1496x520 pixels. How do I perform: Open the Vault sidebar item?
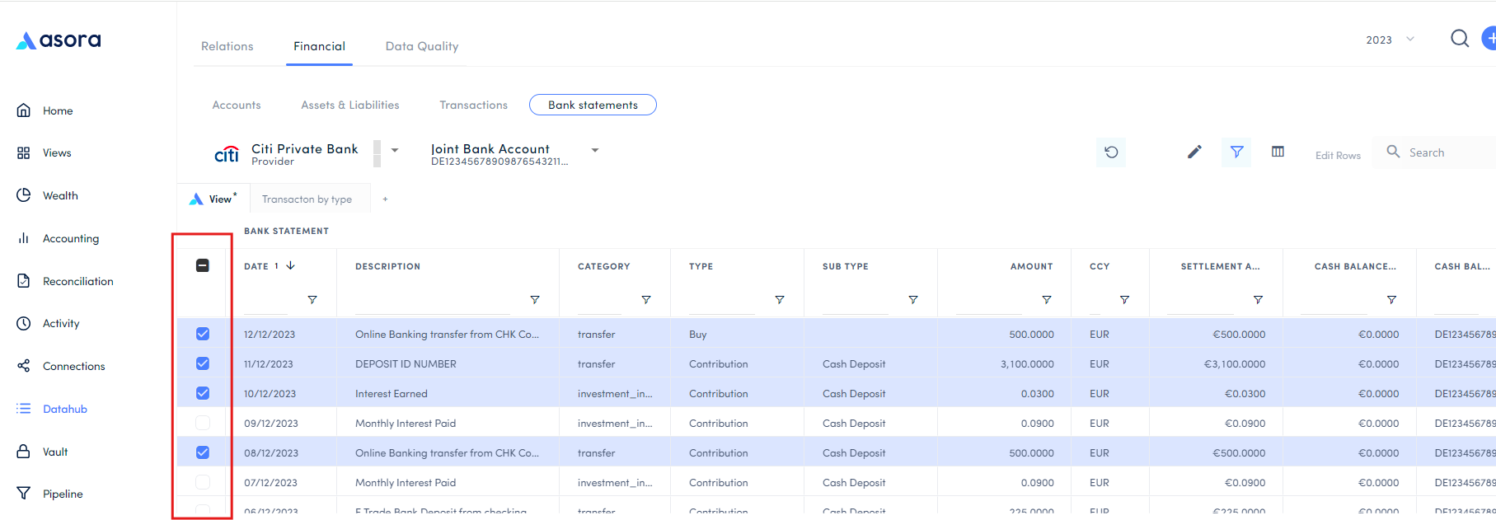click(x=55, y=452)
